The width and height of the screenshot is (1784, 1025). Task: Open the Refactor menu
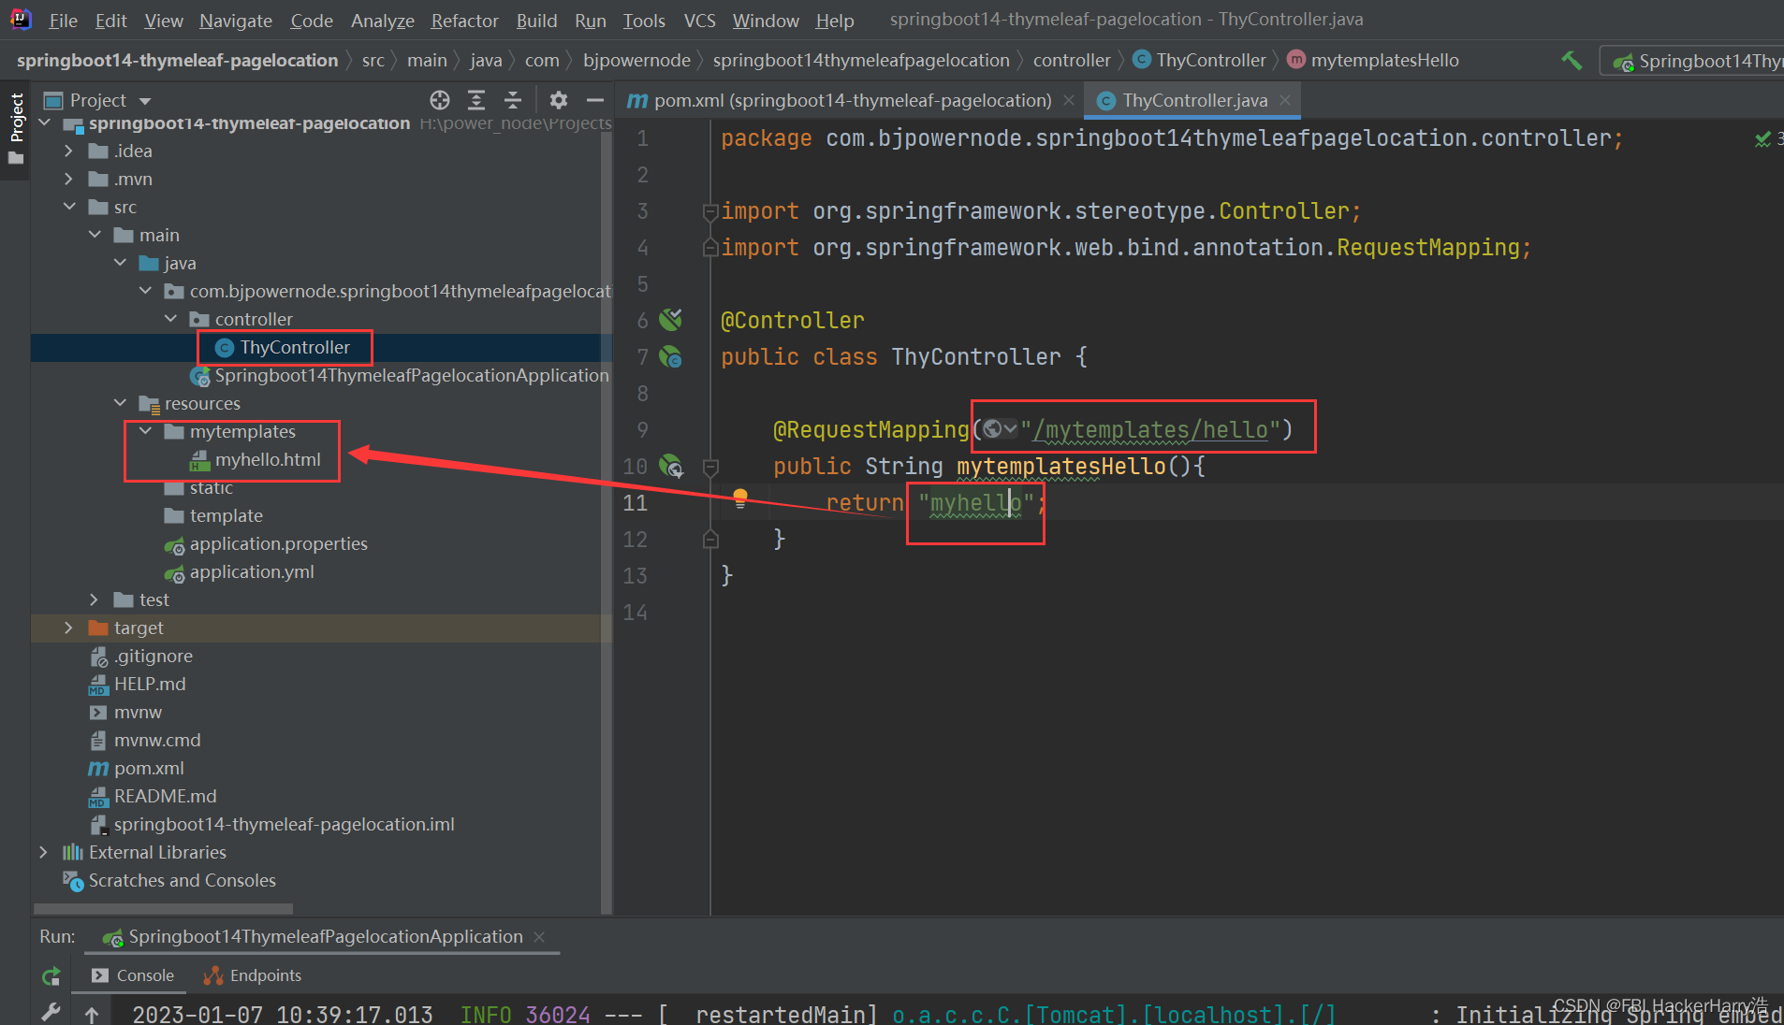click(464, 20)
